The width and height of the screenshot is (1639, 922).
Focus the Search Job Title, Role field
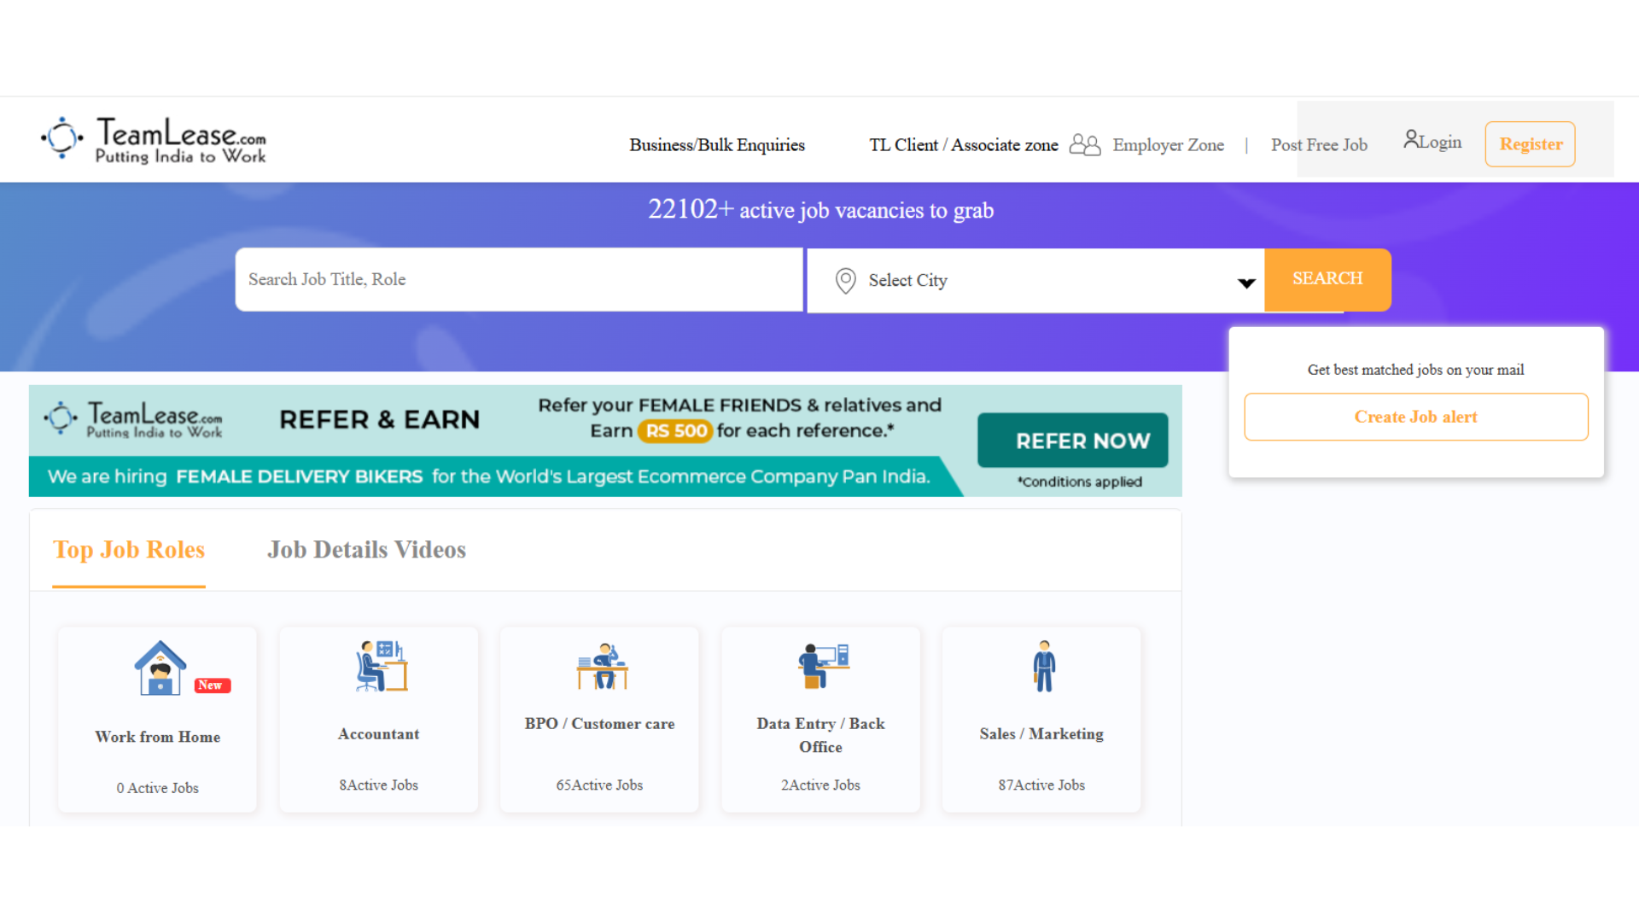(x=519, y=279)
